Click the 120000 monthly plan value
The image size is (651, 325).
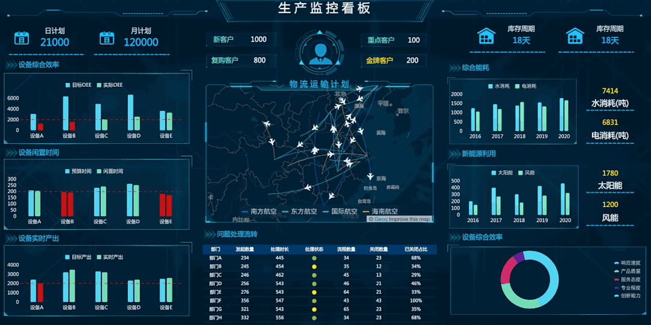tap(141, 42)
